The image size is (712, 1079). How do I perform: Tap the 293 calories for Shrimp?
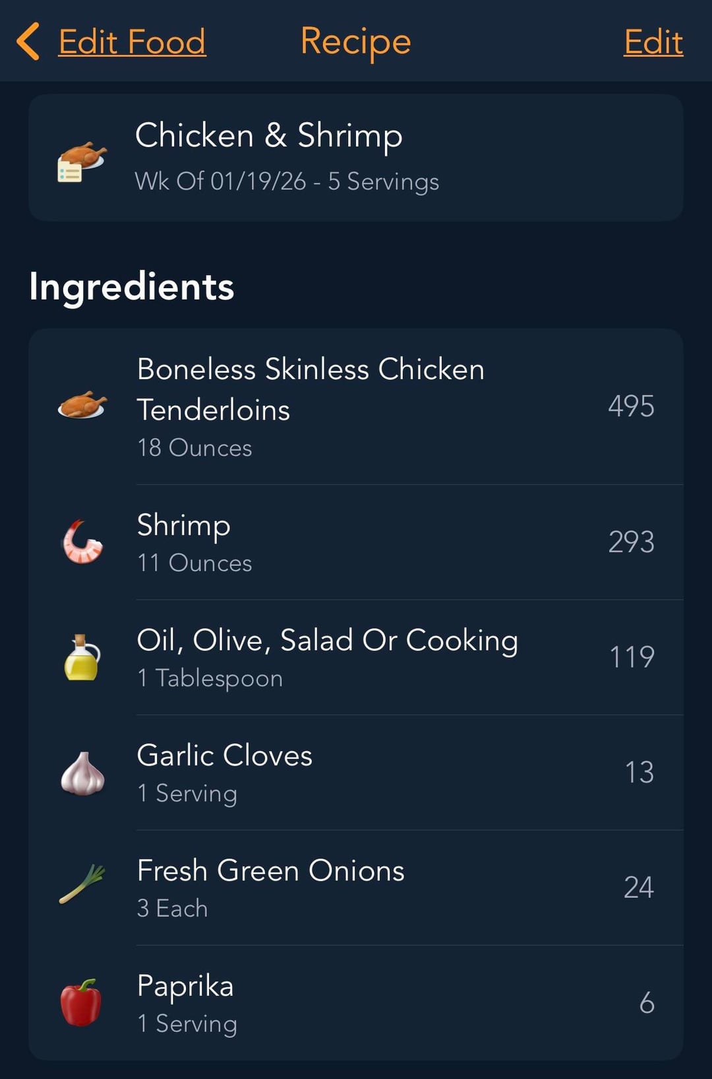[x=631, y=542]
